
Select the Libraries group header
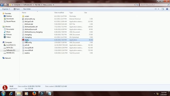coord(8,27)
